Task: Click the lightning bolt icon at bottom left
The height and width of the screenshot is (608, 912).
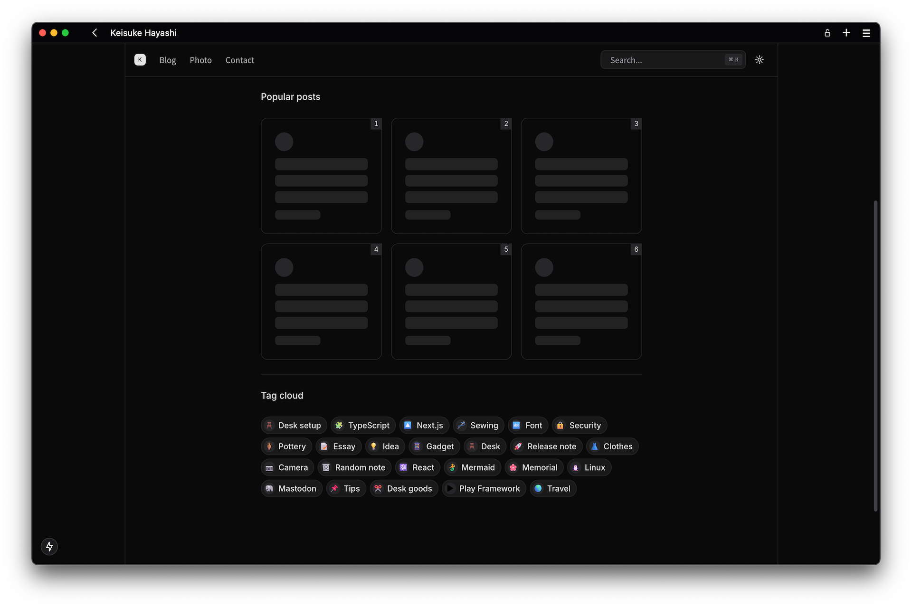Action: click(49, 546)
